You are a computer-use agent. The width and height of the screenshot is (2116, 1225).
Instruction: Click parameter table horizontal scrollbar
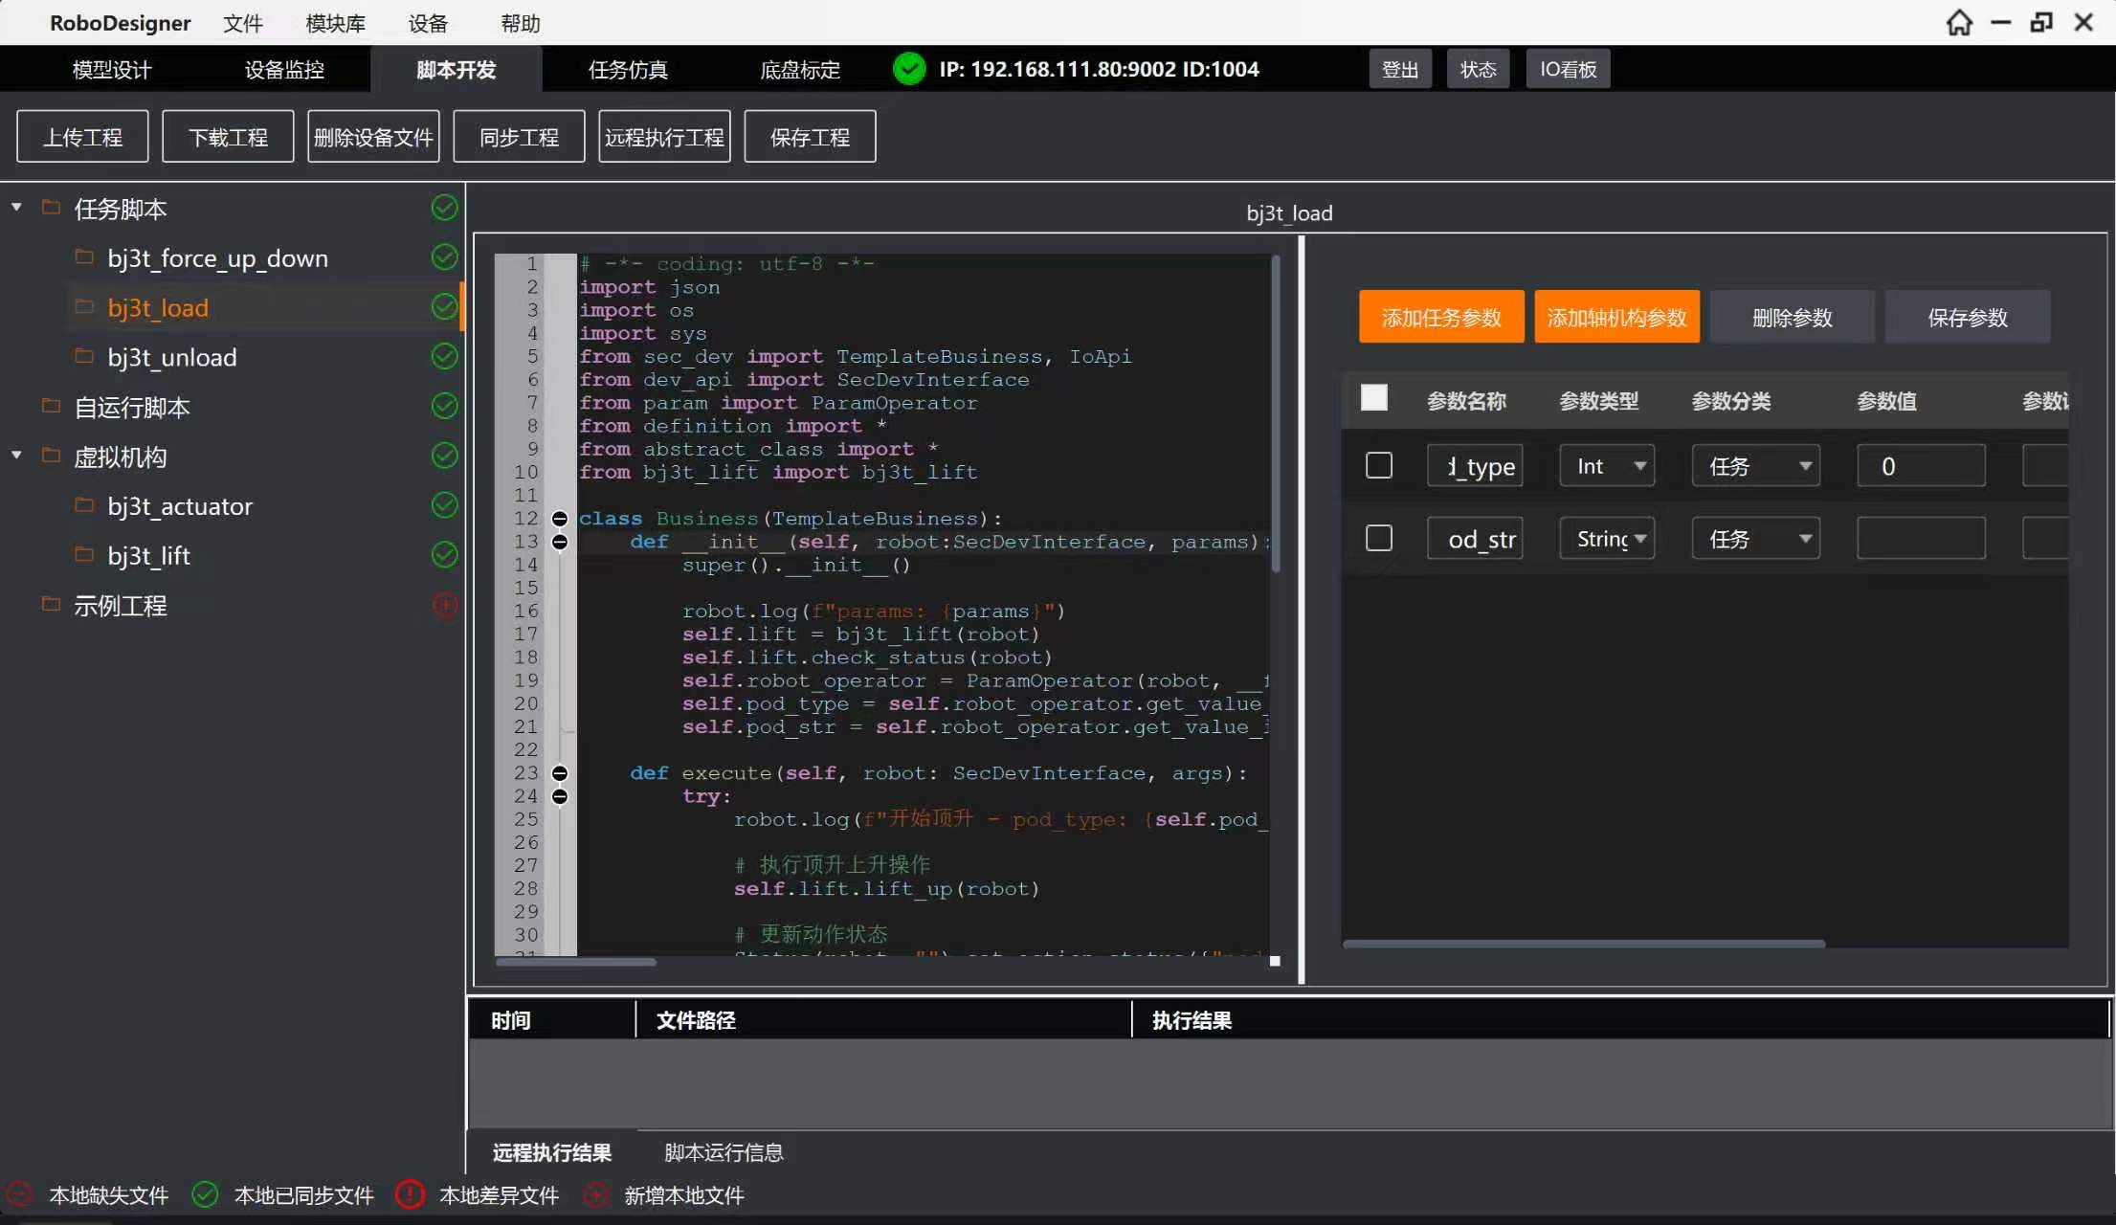[x=1584, y=944]
